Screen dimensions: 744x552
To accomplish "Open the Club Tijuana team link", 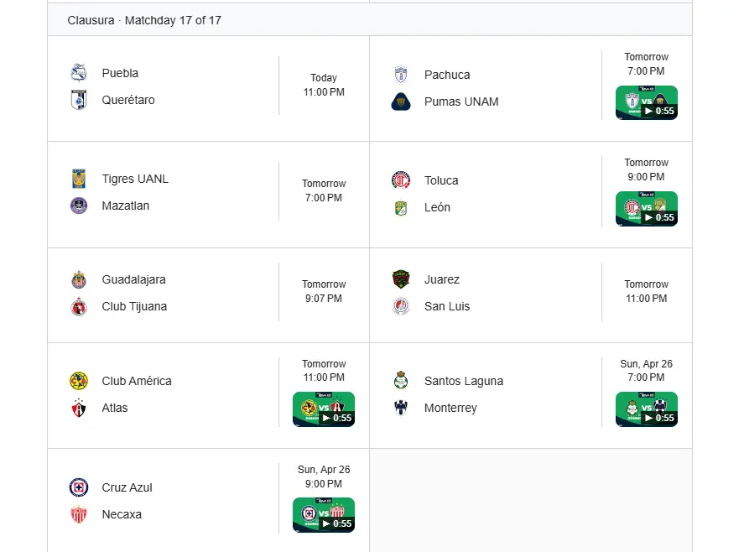I will pos(134,306).
